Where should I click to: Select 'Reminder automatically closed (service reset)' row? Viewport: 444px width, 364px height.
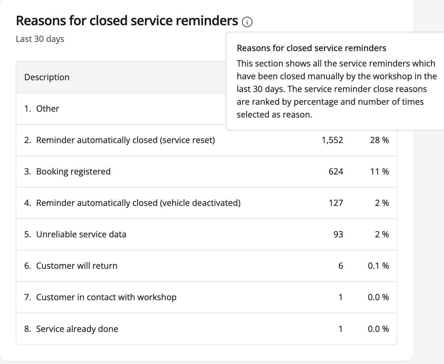[x=126, y=140]
